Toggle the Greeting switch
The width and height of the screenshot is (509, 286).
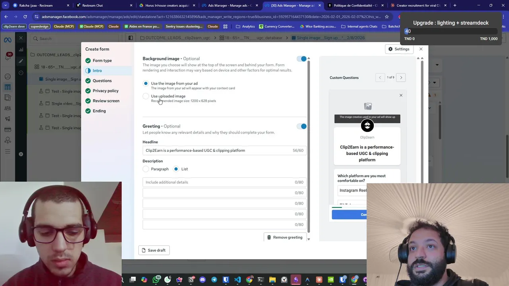click(302, 126)
